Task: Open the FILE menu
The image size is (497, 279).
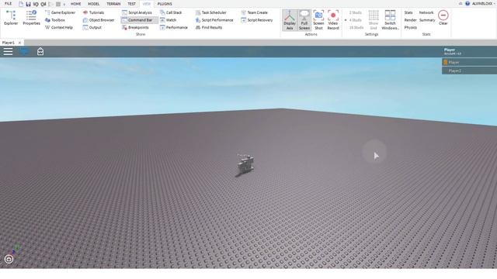Action: pyautogui.click(x=9, y=4)
